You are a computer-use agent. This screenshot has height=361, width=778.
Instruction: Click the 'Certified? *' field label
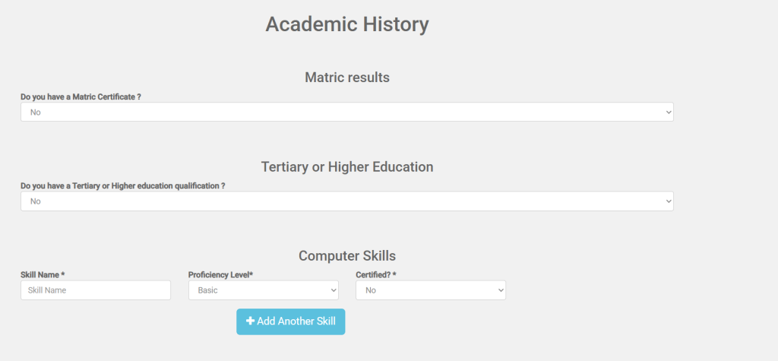click(376, 274)
